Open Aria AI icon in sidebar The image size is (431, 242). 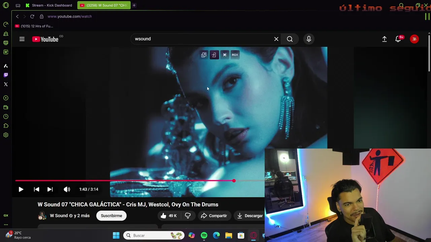point(6,66)
